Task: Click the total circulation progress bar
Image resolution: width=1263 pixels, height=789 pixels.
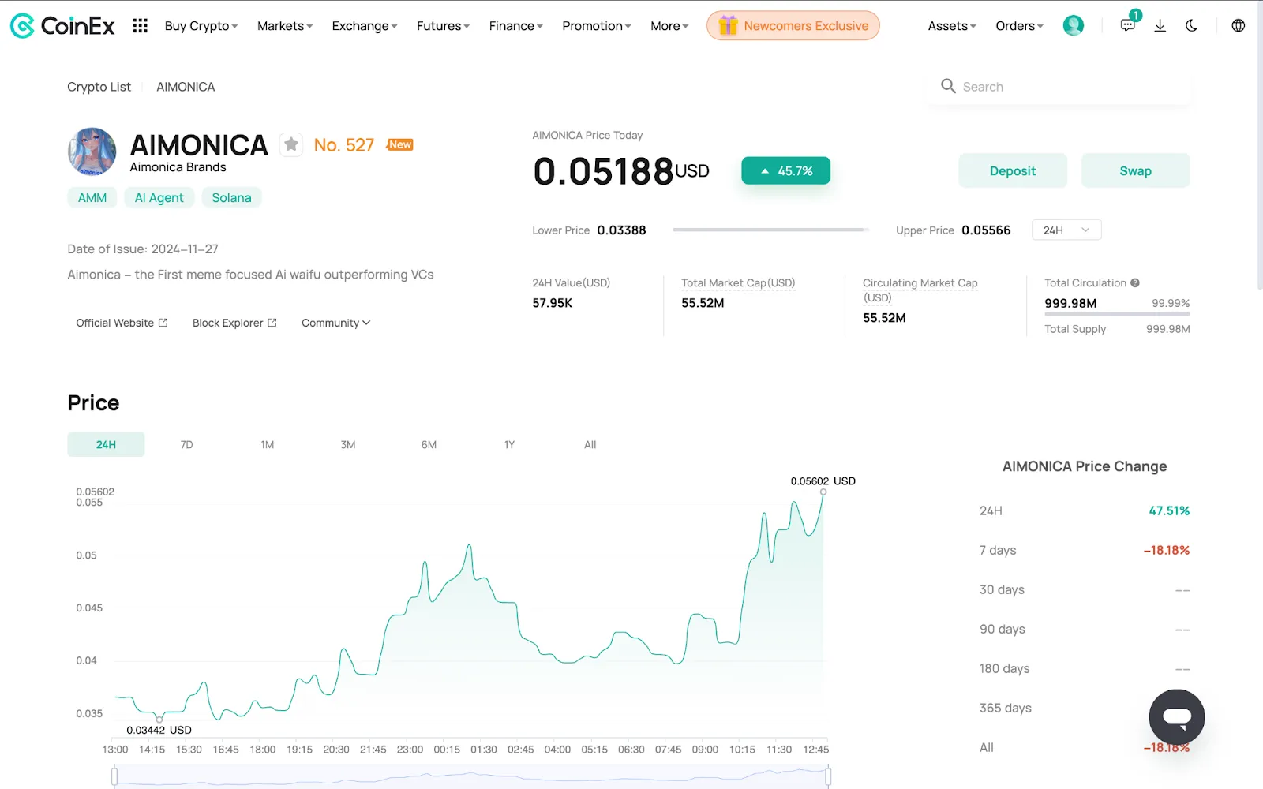Action: (x=1117, y=314)
